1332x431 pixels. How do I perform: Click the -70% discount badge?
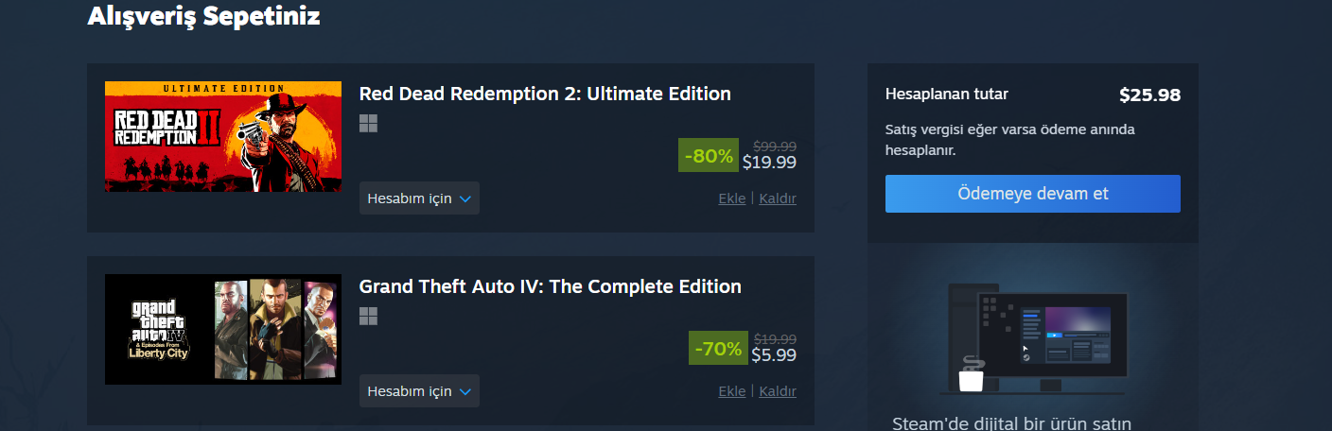click(718, 348)
